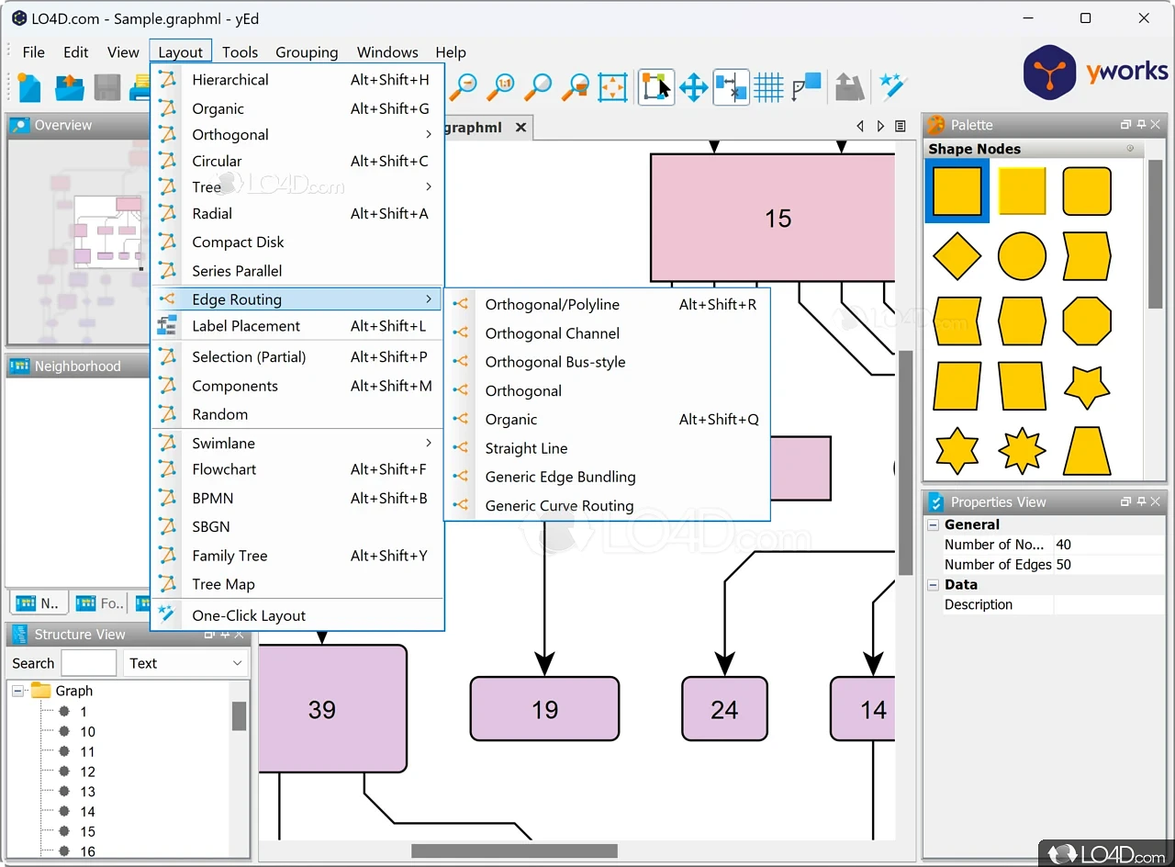Click the magic wand One-Click Layout toolbar icon
Viewport: 1175px width, 867px height.
point(892,87)
